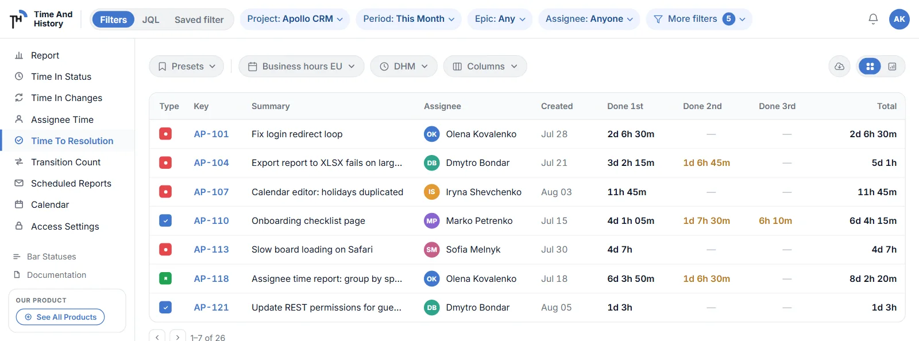Switch to grid table view
This screenshot has width=919, height=341.
pos(870,67)
